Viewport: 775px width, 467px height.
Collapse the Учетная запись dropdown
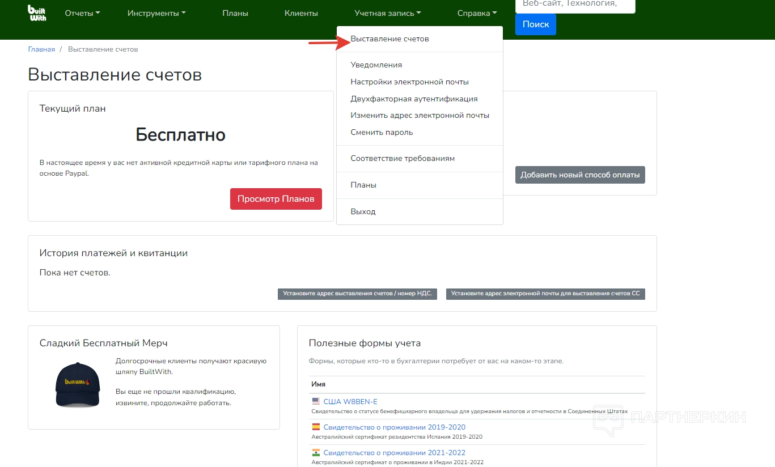point(388,13)
